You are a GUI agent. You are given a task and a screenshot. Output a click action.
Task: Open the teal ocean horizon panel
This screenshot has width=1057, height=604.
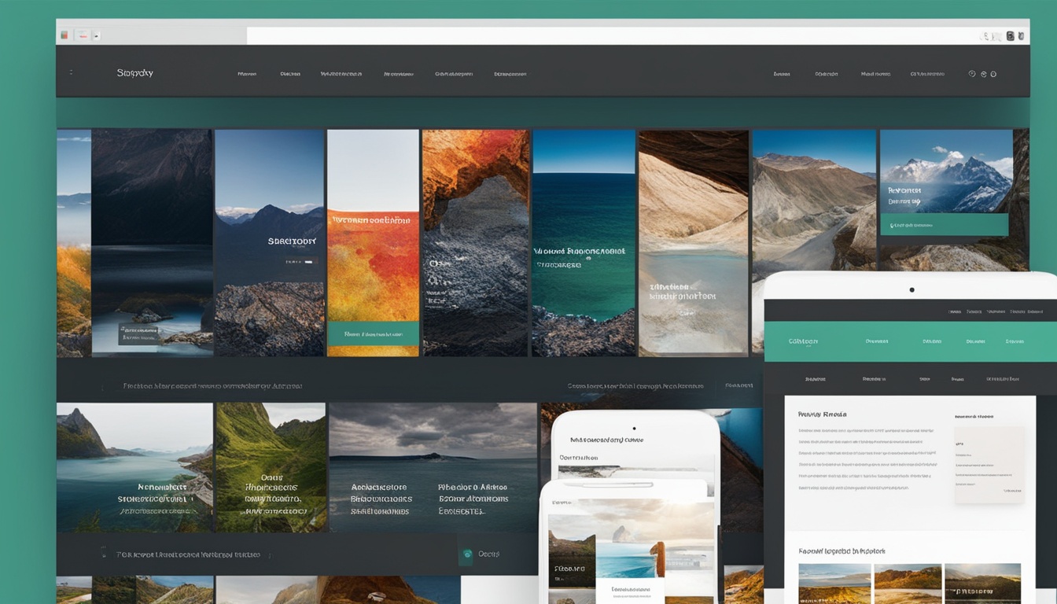click(x=584, y=243)
